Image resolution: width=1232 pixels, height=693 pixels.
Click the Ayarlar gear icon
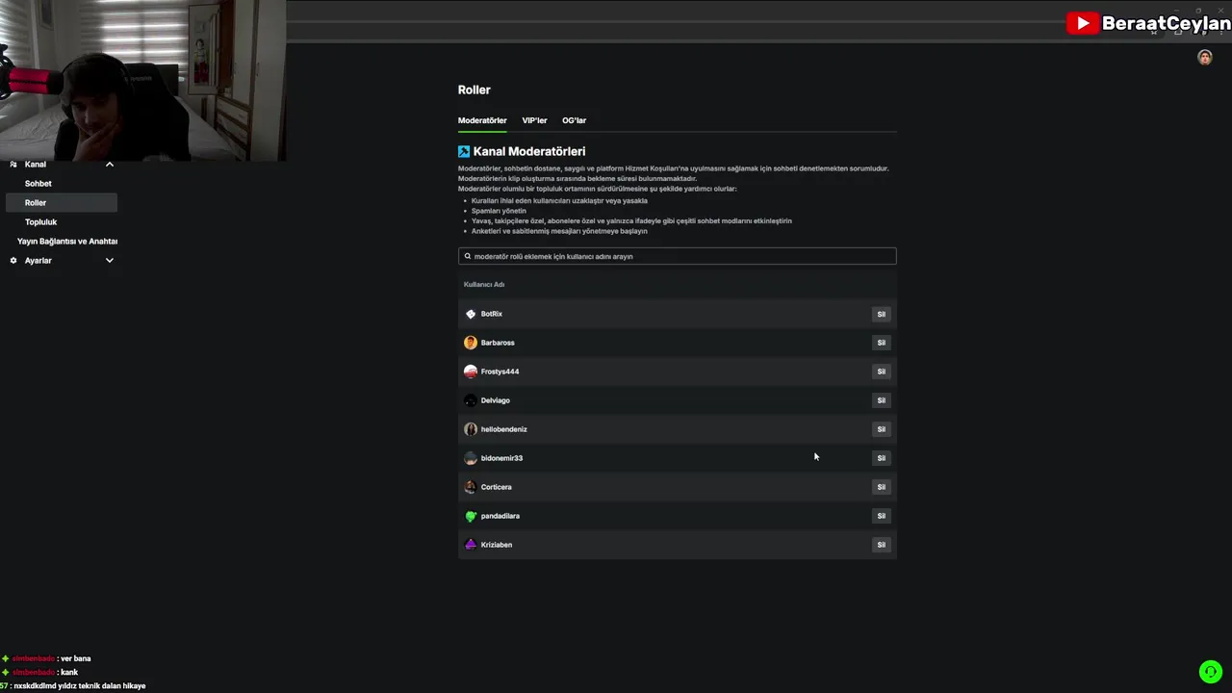[13, 261]
